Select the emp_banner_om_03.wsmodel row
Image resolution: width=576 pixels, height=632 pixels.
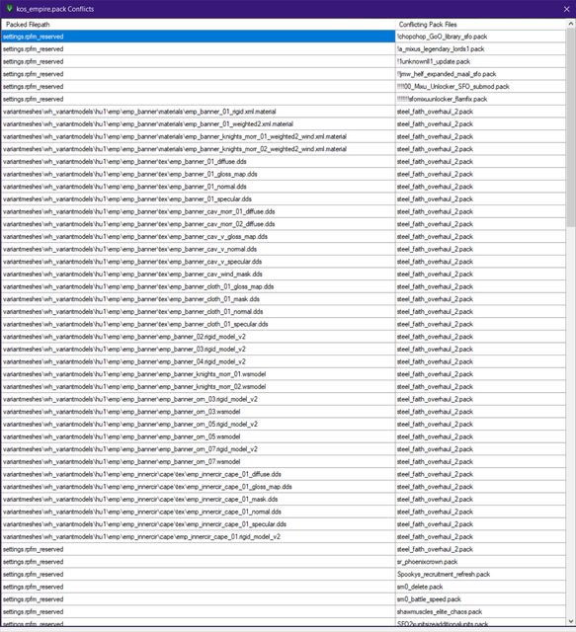198,411
